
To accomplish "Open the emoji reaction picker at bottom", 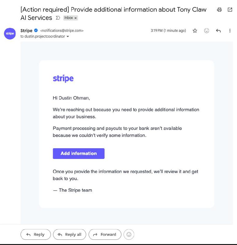I will (129, 235).
